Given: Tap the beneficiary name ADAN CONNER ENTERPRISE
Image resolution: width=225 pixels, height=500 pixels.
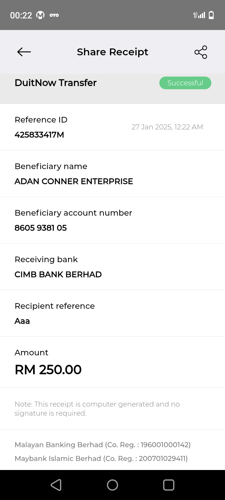Looking at the screenshot, I should [74, 181].
